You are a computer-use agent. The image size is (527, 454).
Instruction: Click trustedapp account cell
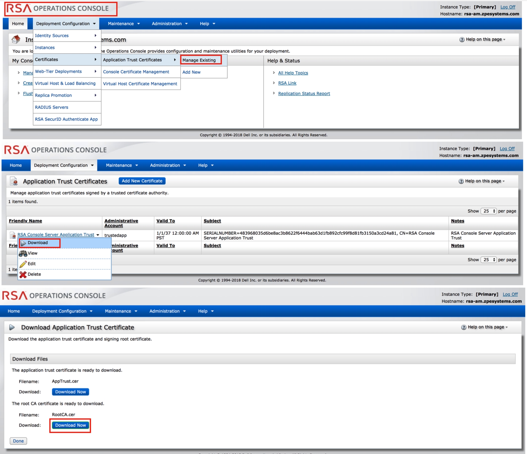click(116, 236)
